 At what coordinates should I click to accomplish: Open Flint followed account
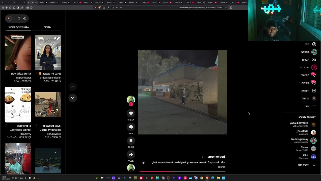(x=307, y=157)
